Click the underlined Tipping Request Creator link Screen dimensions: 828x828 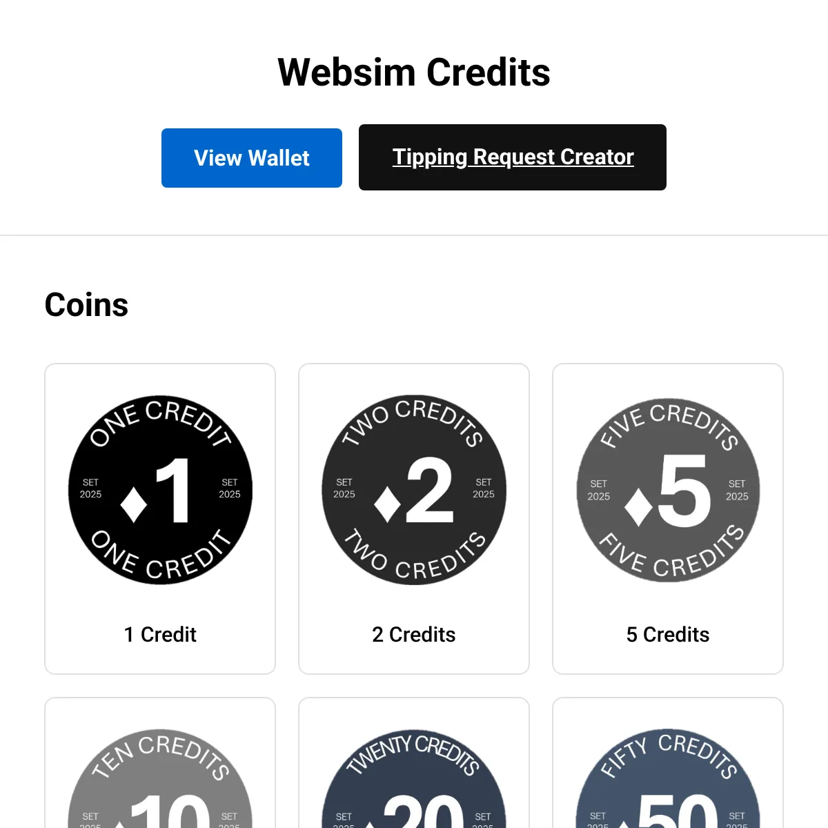pyautogui.click(x=512, y=157)
